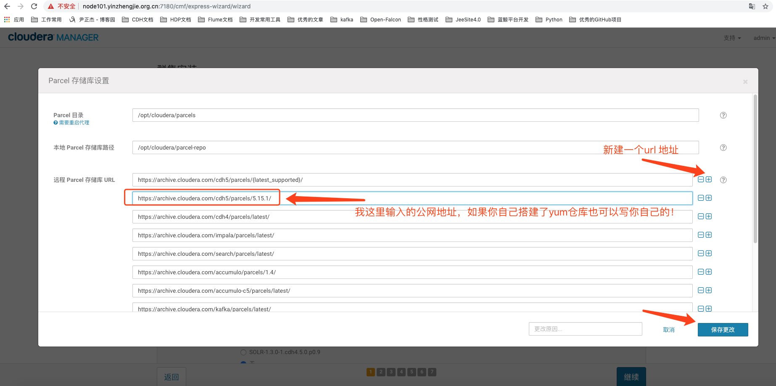This screenshot has width=776, height=386.
Task: Open the 支持 dropdown menu
Action: click(x=732, y=38)
